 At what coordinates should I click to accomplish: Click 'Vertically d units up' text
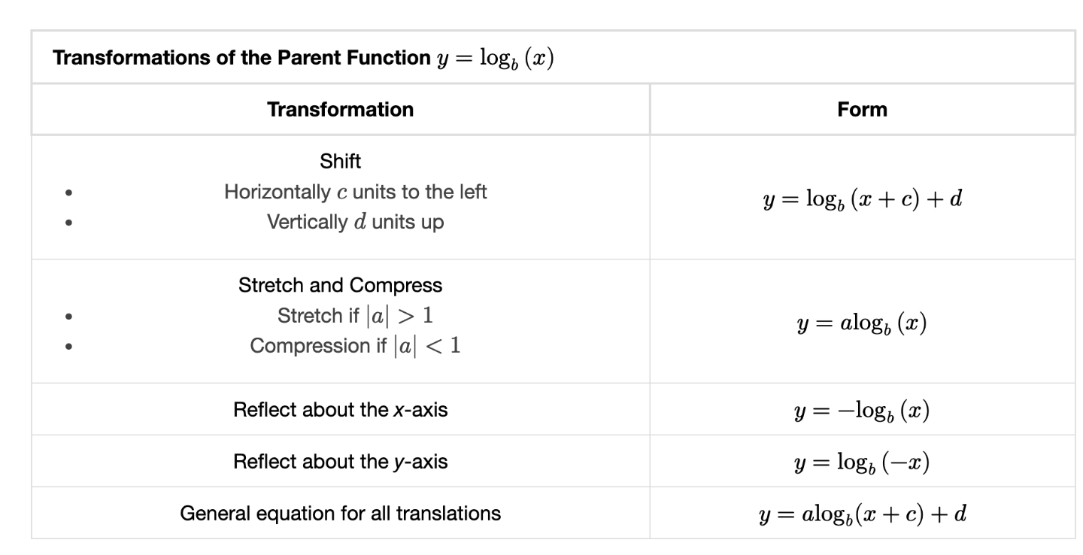coord(356,223)
